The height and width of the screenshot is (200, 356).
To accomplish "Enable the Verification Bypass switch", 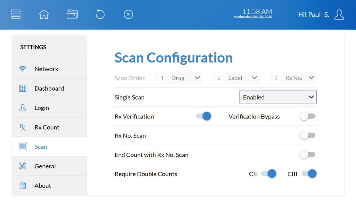I will [307, 116].
